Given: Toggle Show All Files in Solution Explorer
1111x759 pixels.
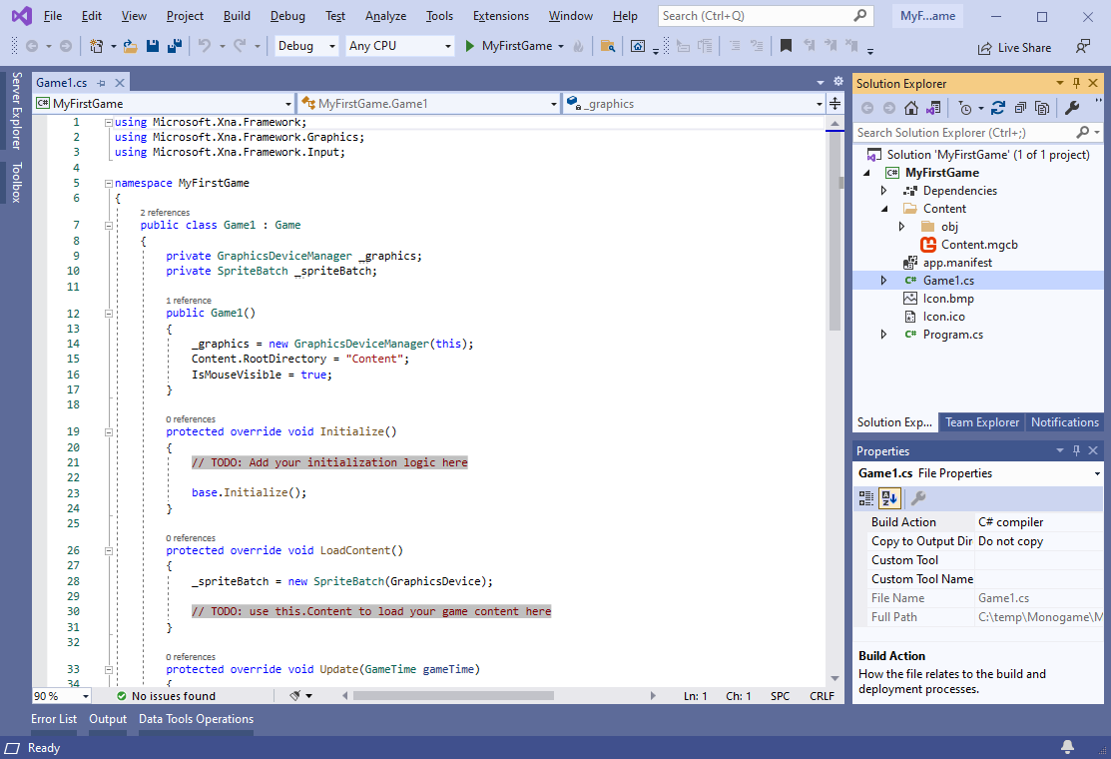Looking at the screenshot, I should coord(1042,108).
